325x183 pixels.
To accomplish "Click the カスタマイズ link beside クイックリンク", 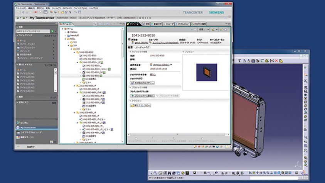I will [50, 36].
